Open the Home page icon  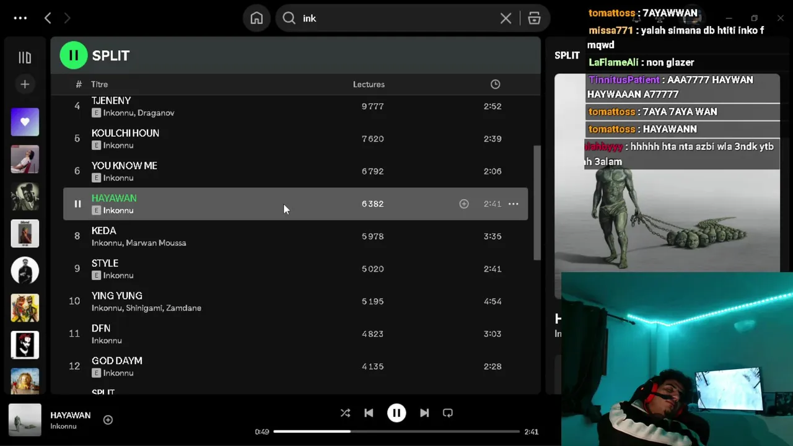[x=256, y=18]
